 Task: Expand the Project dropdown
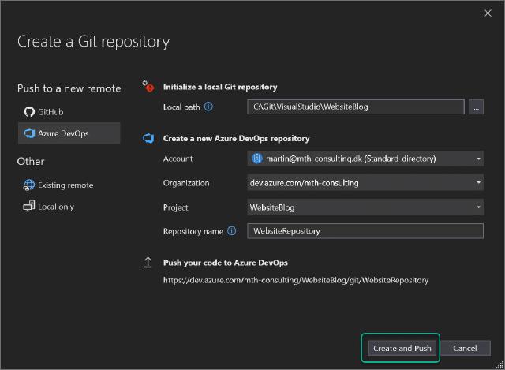(x=478, y=207)
